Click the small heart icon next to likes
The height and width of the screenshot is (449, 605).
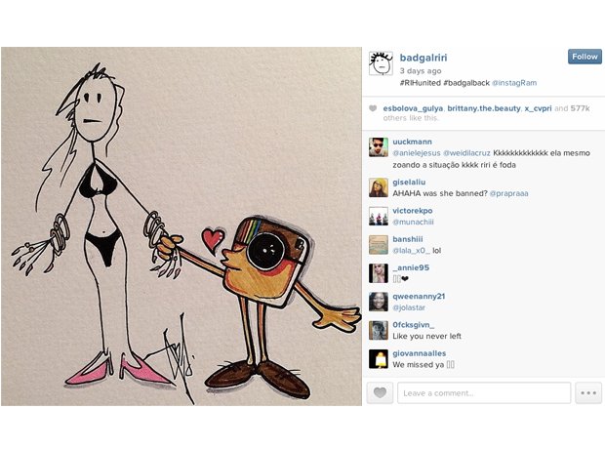pyautogui.click(x=373, y=108)
